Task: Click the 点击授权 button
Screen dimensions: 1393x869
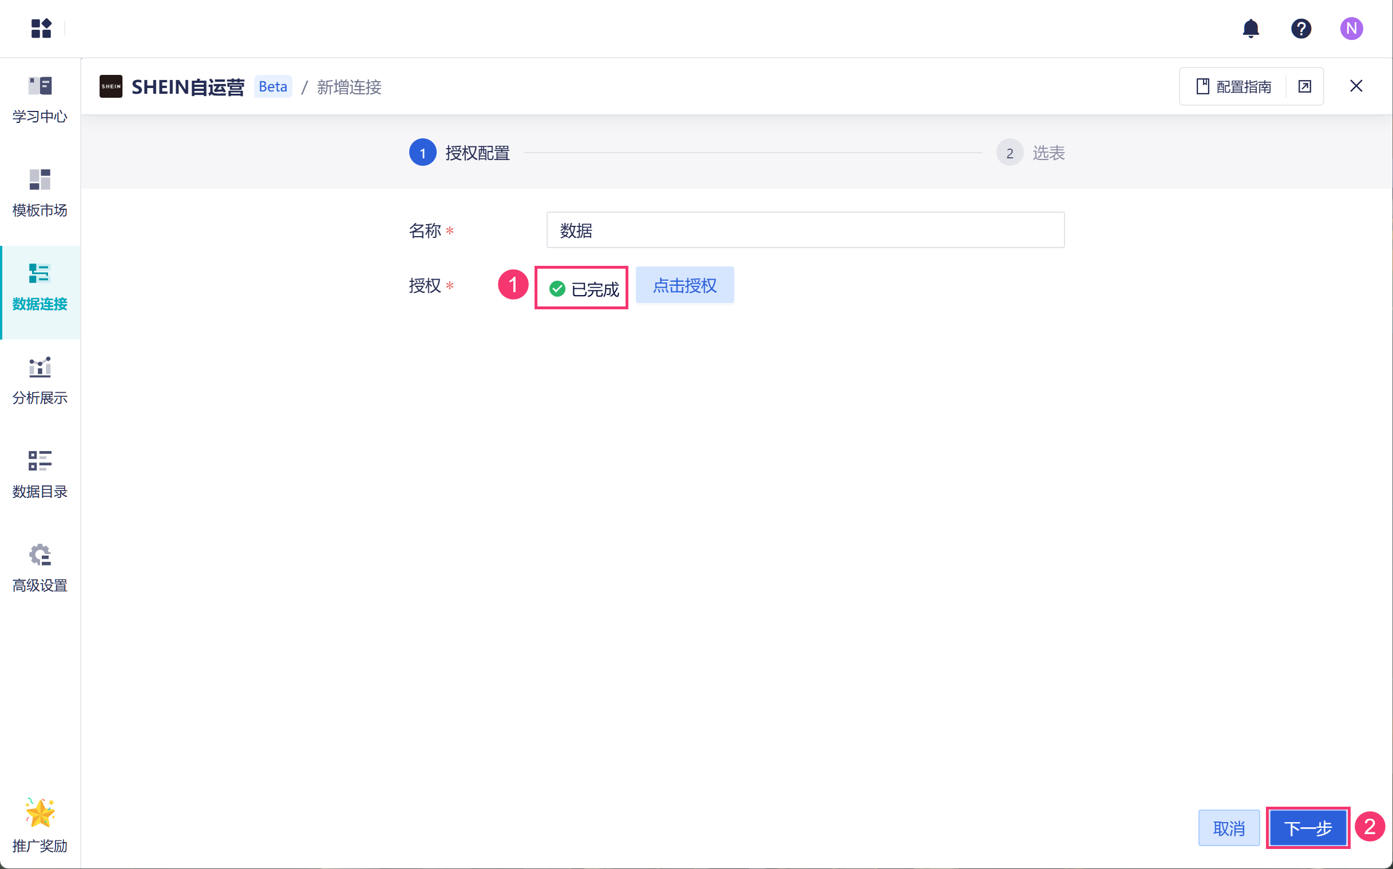Action: point(684,285)
